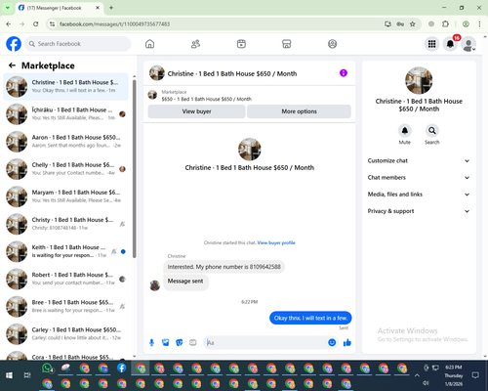The width and height of the screenshot is (488, 391).
Task: Click the Search Facebook field
Action: pos(78,44)
